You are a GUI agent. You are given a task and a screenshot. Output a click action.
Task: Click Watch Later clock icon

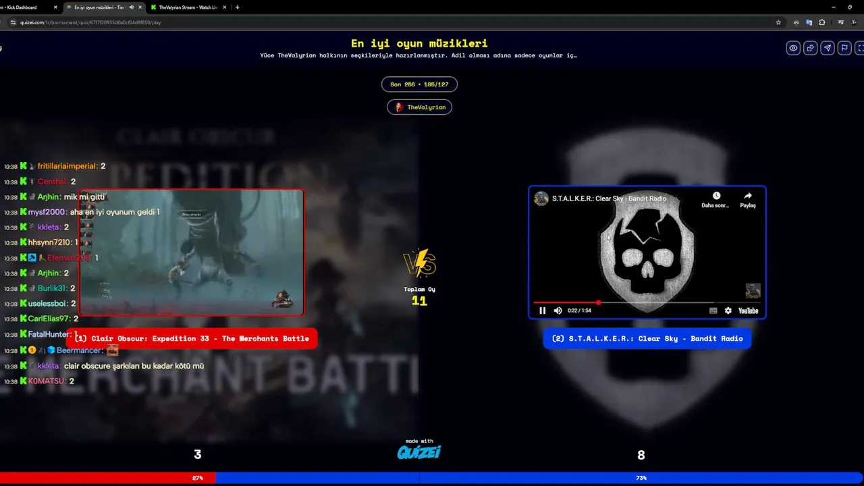click(x=716, y=196)
